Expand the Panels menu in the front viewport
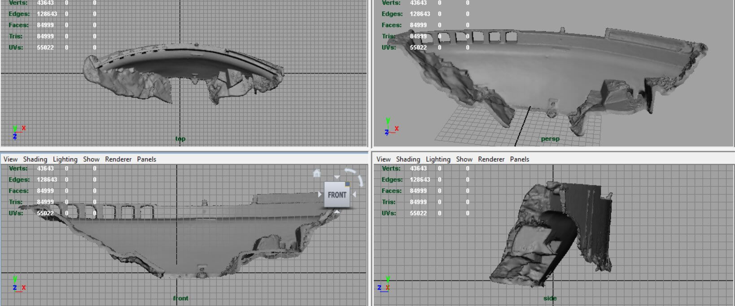735x306 pixels. coord(146,159)
